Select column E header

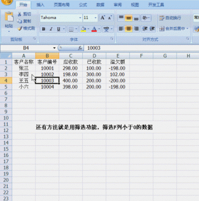point(118,56)
